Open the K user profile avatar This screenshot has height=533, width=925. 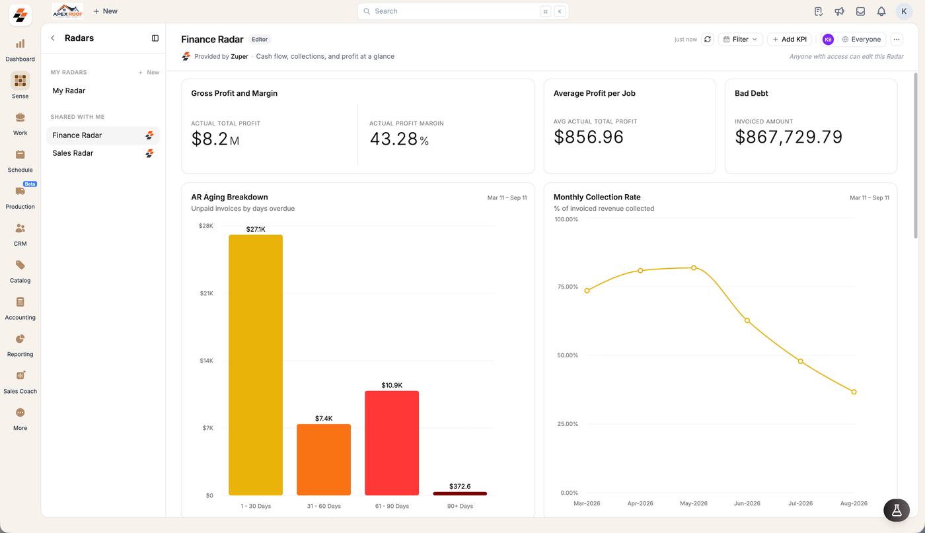[x=904, y=11]
